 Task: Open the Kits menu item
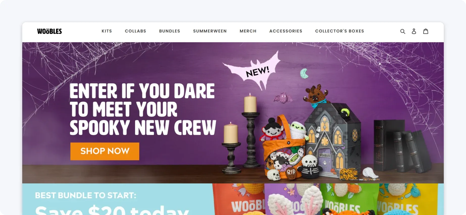[107, 31]
